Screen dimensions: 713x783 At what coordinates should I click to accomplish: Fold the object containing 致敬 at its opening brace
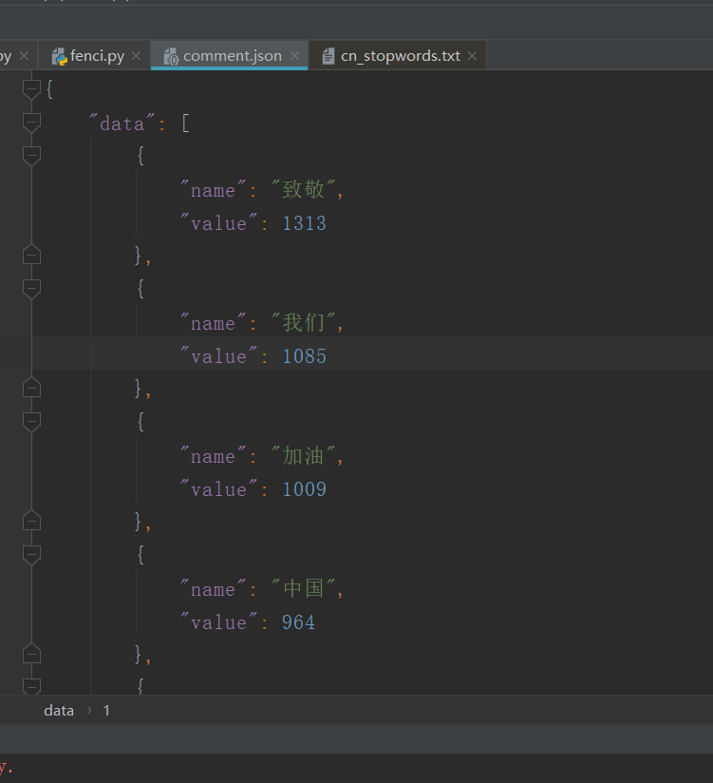[x=31, y=156]
